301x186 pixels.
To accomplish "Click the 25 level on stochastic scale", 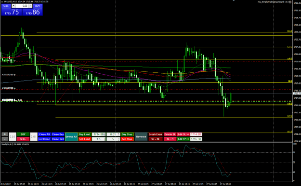I will [294, 172].
